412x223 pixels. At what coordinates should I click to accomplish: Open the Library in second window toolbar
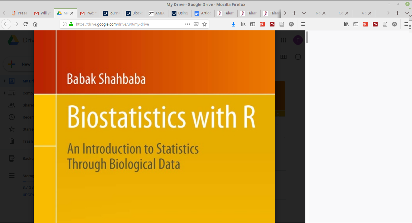346,24
